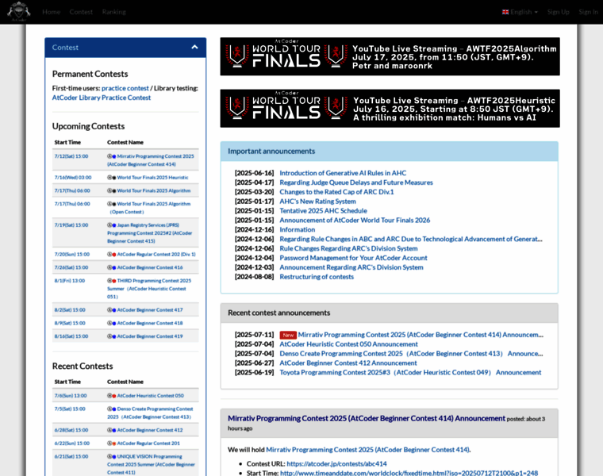Open Rule Changes Regarding ARC's Division System
The width and height of the screenshot is (603, 476).
click(348, 248)
